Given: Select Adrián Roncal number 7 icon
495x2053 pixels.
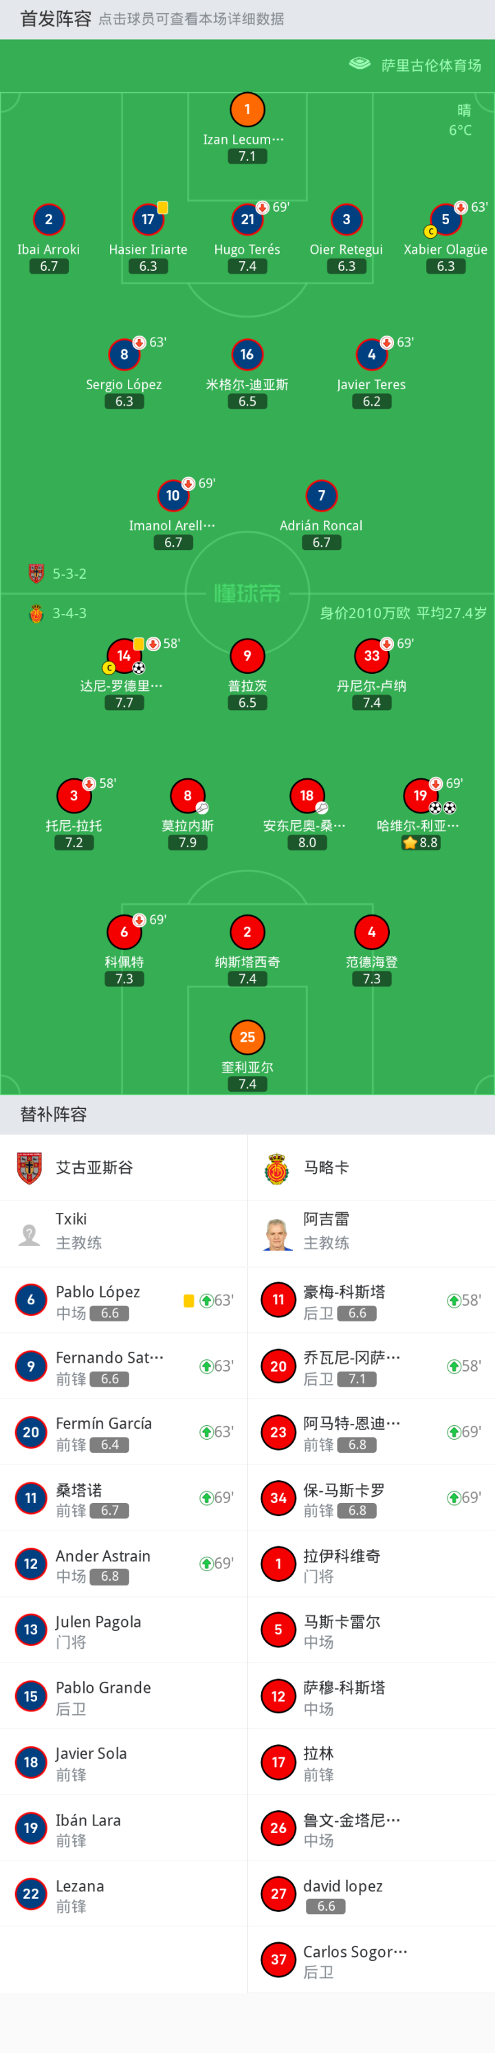Looking at the screenshot, I should click(x=321, y=496).
